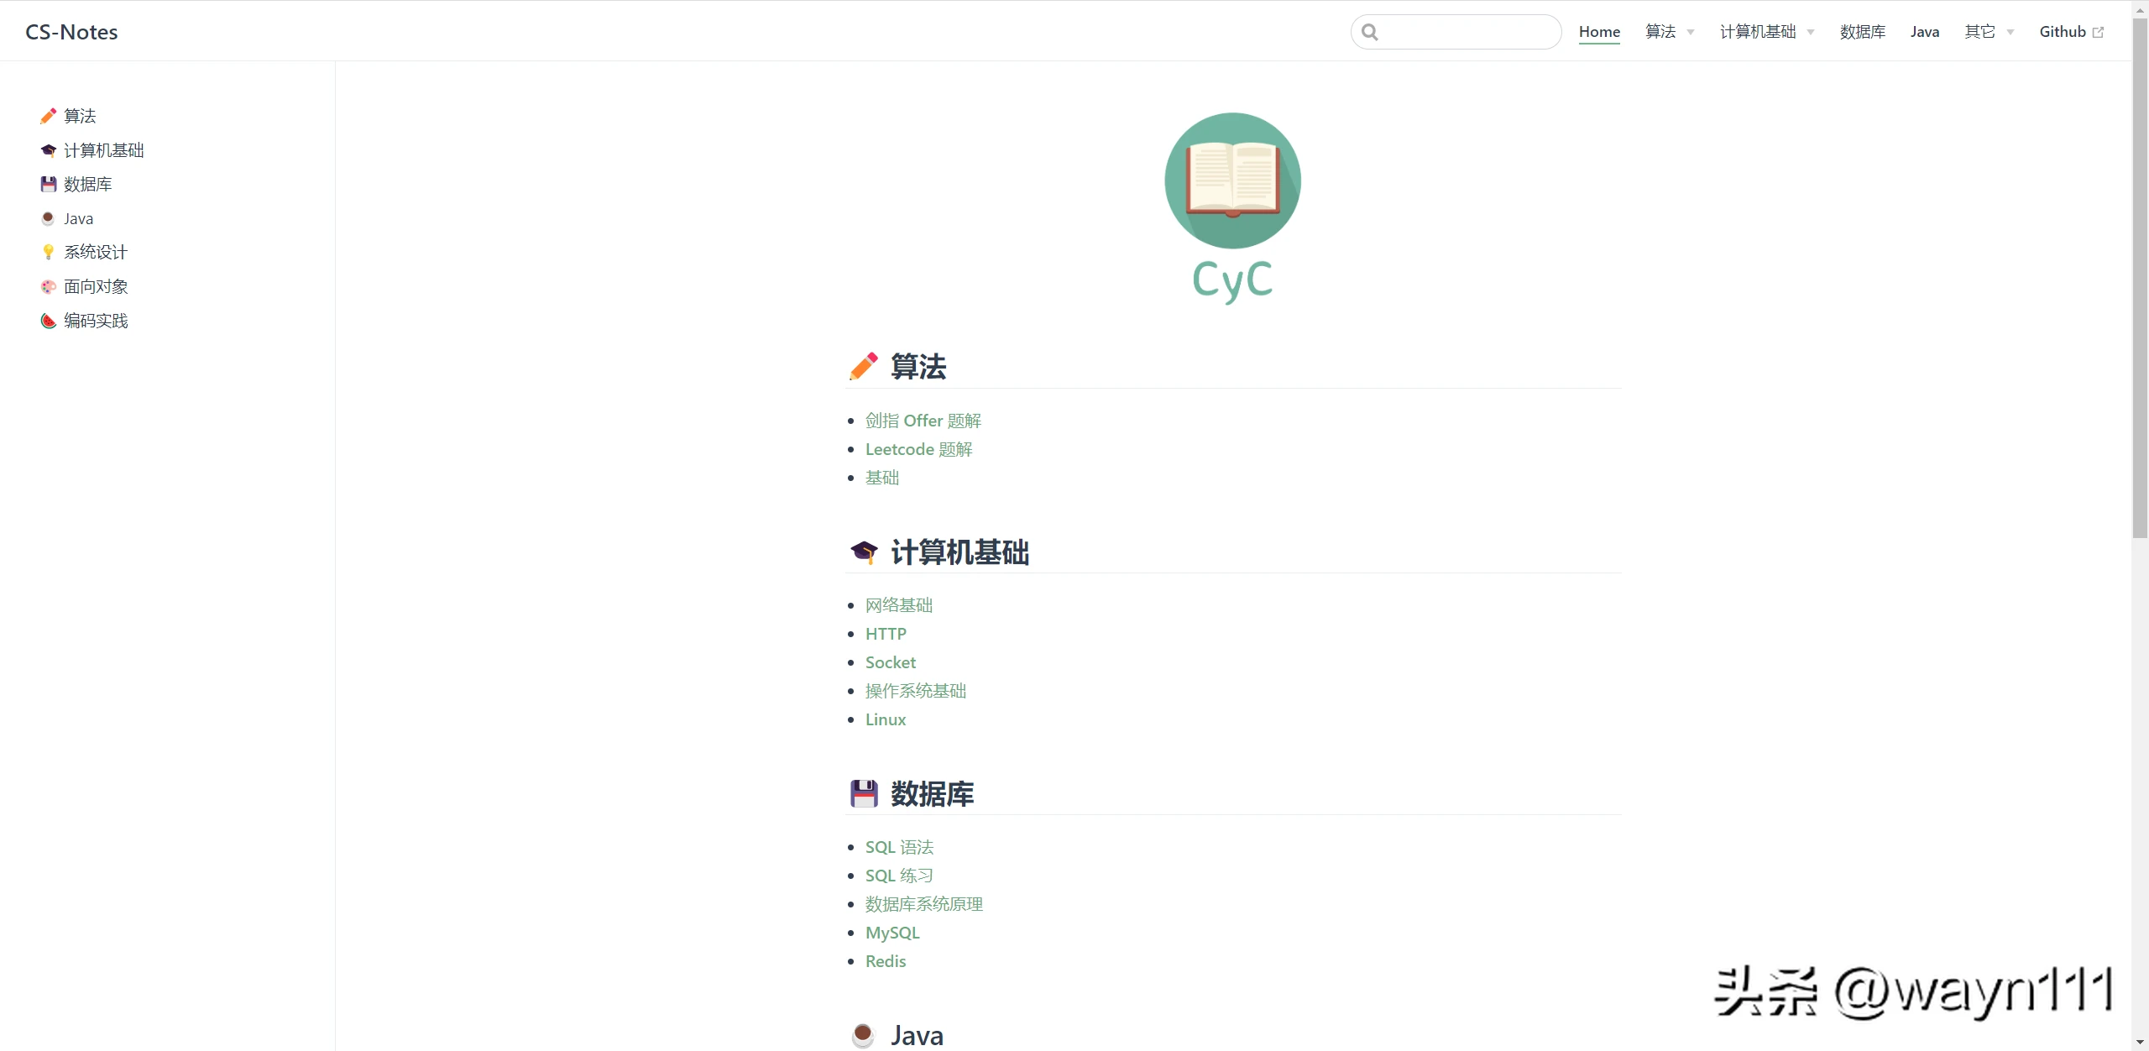The height and width of the screenshot is (1051, 2149).
Task: Click the floppy disk icon beside sidebar 数据库
Action: point(49,184)
